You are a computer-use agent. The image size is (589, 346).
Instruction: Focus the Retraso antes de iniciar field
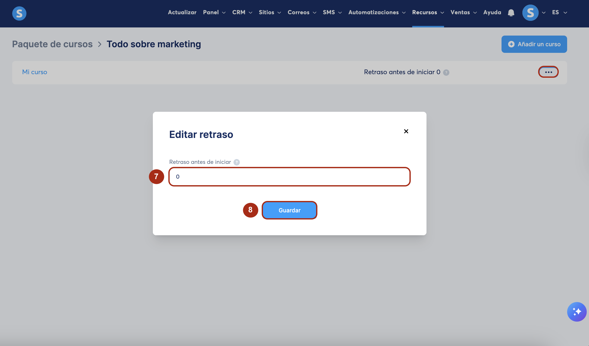pyautogui.click(x=289, y=177)
